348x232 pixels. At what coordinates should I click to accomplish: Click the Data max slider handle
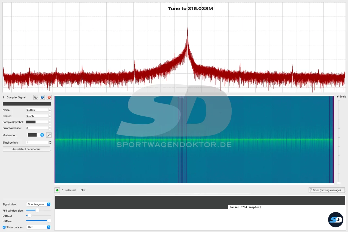[49, 221]
